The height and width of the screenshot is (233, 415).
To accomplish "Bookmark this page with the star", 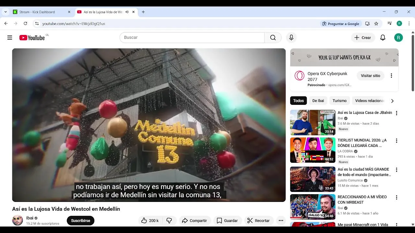I will pyautogui.click(x=376, y=24).
